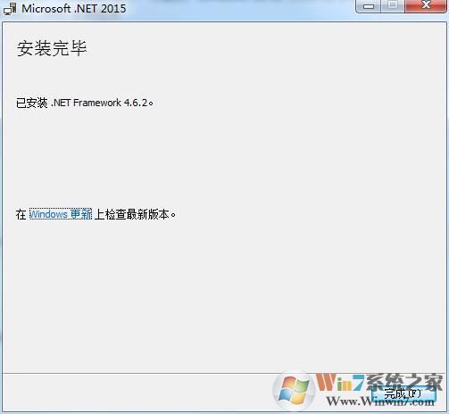Image resolution: width=449 pixels, height=414 pixels.
Task: Click the text 上检查最新版本
Action: (135, 214)
